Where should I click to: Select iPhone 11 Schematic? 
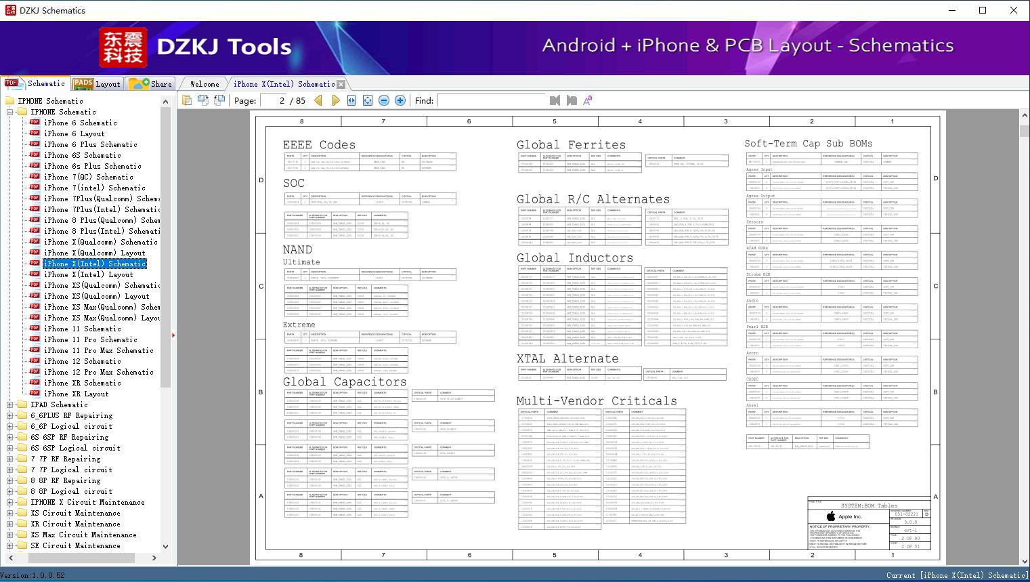tap(83, 329)
